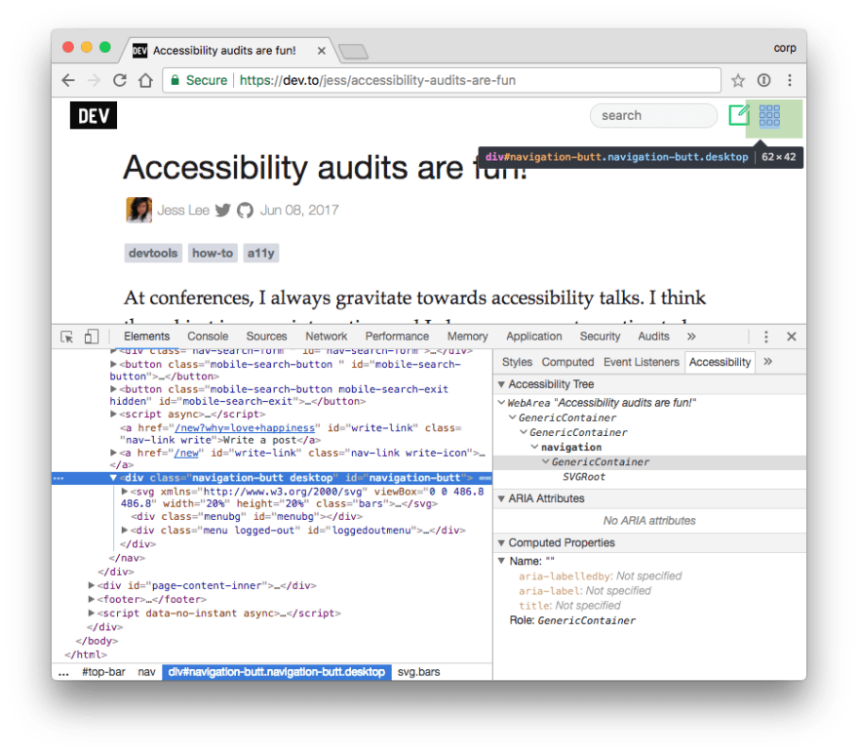The height and width of the screenshot is (754, 858).
Task: Bookmark the page with the star icon
Action: pyautogui.click(x=738, y=81)
